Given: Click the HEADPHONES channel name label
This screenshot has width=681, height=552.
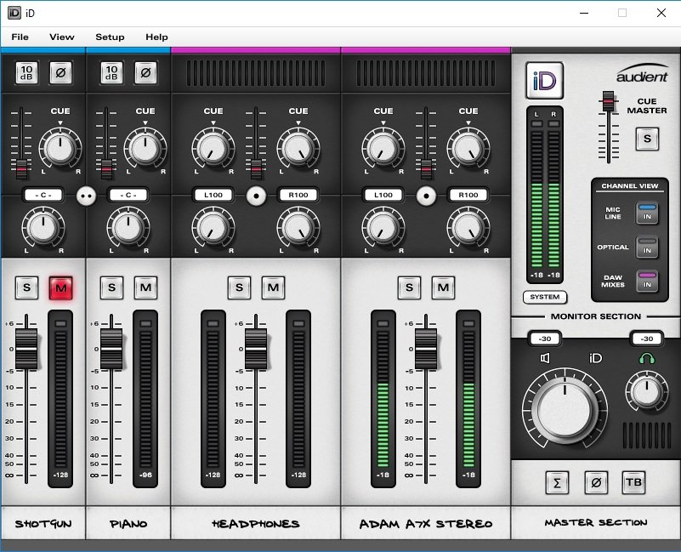Looking at the screenshot, I should click(x=256, y=524).
